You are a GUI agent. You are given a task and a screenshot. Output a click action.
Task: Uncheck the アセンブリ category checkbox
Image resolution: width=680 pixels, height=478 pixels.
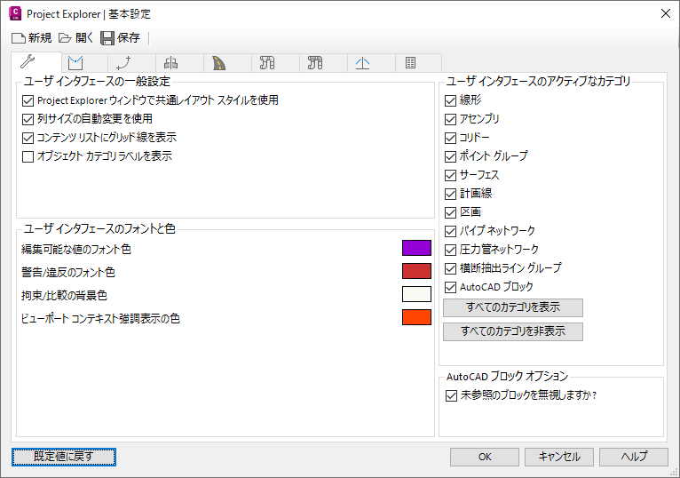click(451, 119)
